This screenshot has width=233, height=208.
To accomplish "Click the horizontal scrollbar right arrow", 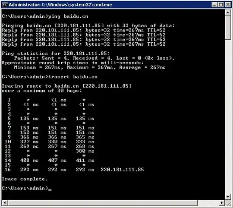I will [x=222, y=203].
